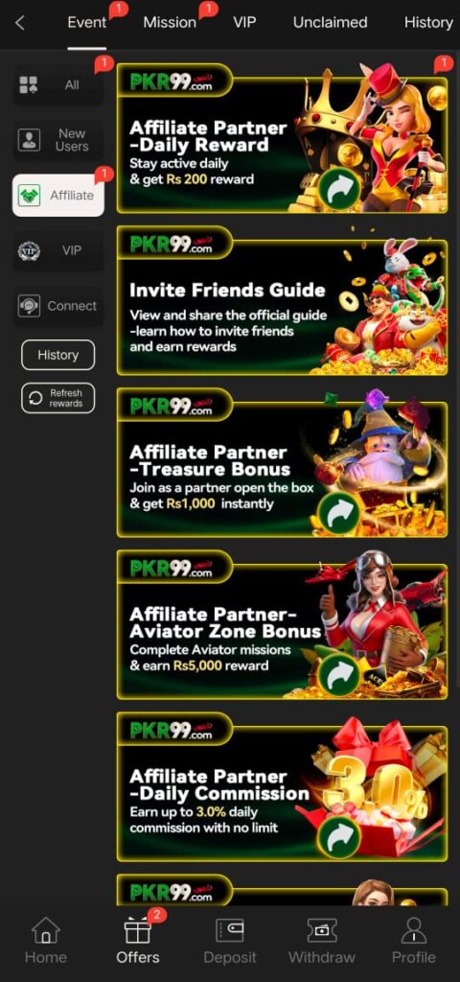Open the top VIP tab
Image resolution: width=460 pixels, height=982 pixels.
tap(244, 23)
